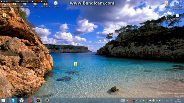This screenshot has height=103, width=184.
Task: Open Action Center flag in system tray
Action: tap(157, 100)
